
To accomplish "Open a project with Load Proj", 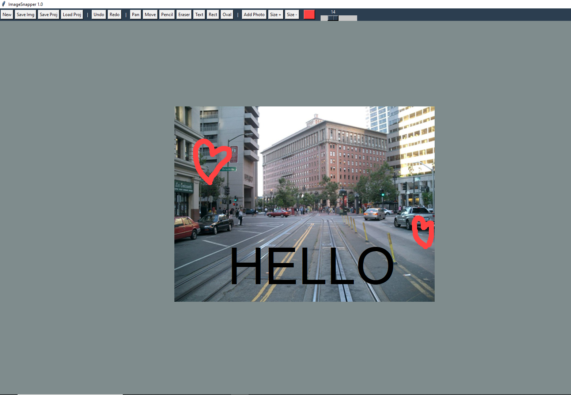I will click(x=72, y=15).
